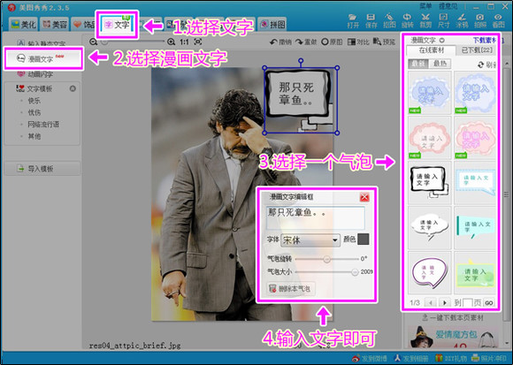The width and height of the screenshot is (513, 365).
Task: Click the 导入模板 button
Action: (42, 169)
